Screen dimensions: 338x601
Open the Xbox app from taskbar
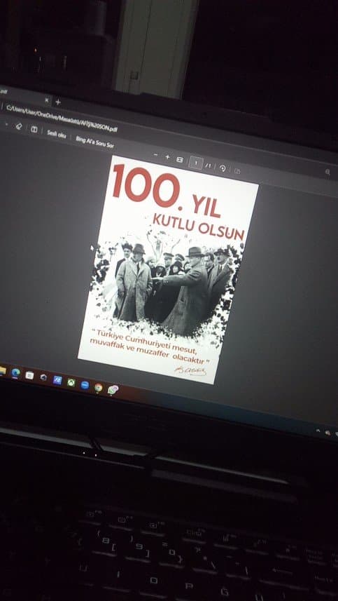(x=71, y=382)
